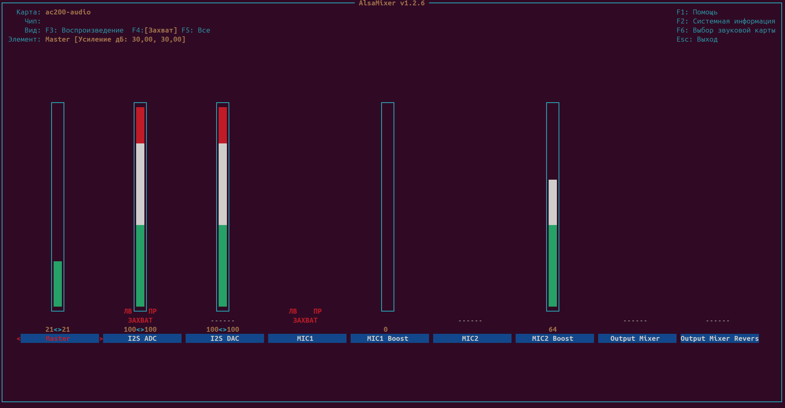Select the MIC2 Boost channel
785x408 pixels.
click(x=555, y=338)
